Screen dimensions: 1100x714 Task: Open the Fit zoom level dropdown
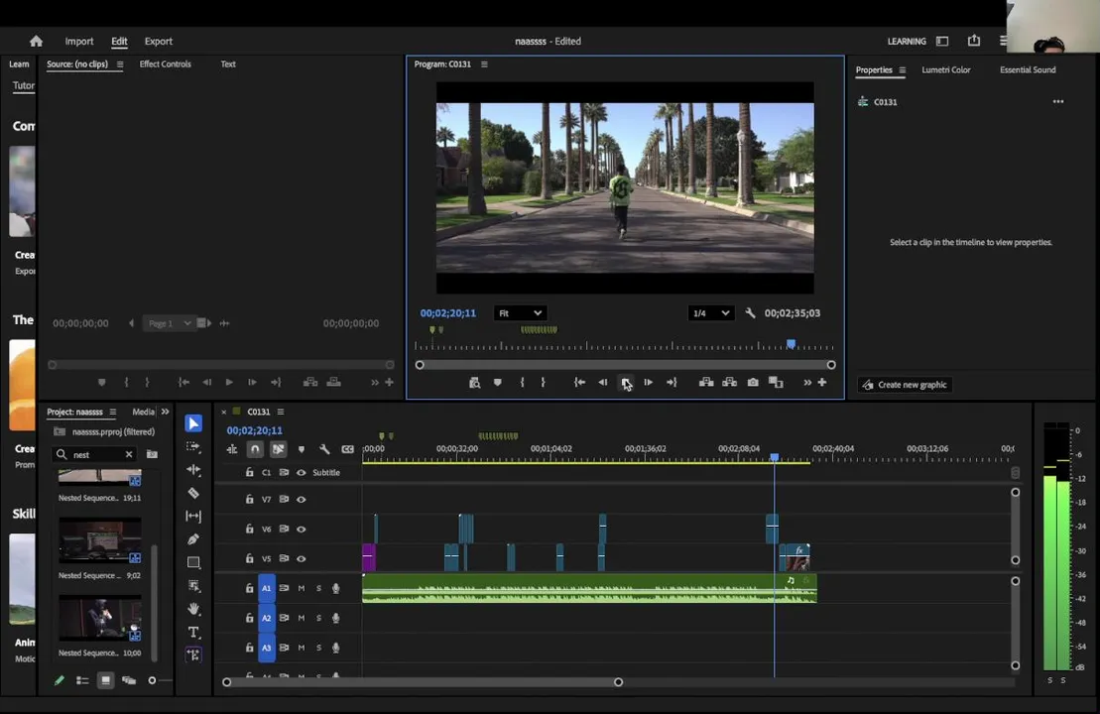(520, 313)
